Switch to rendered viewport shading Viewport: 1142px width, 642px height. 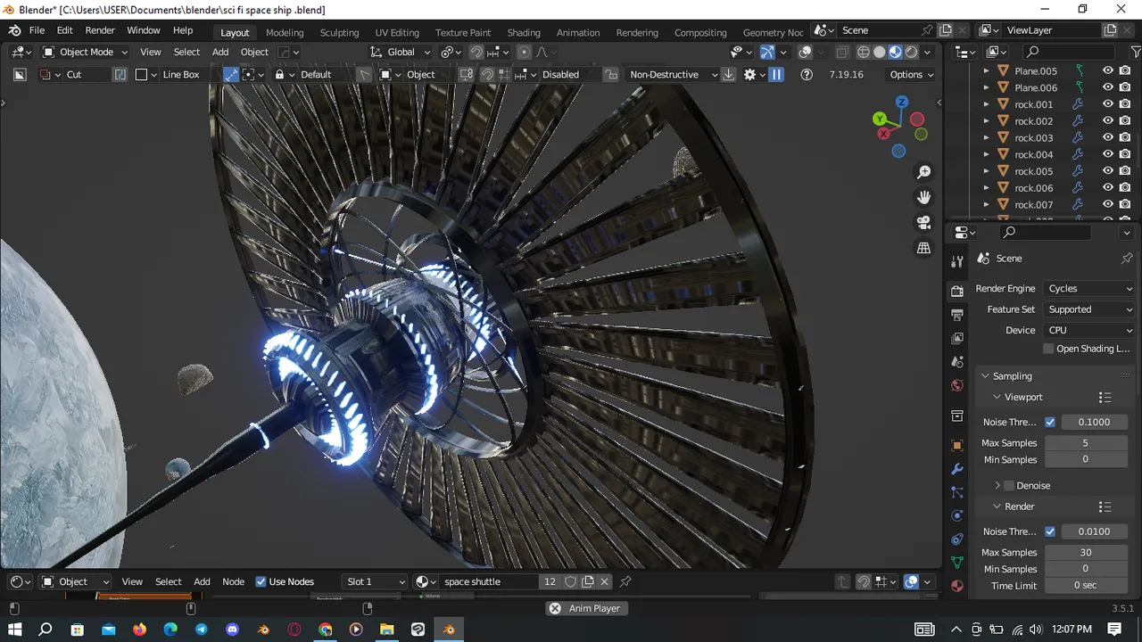coord(911,52)
